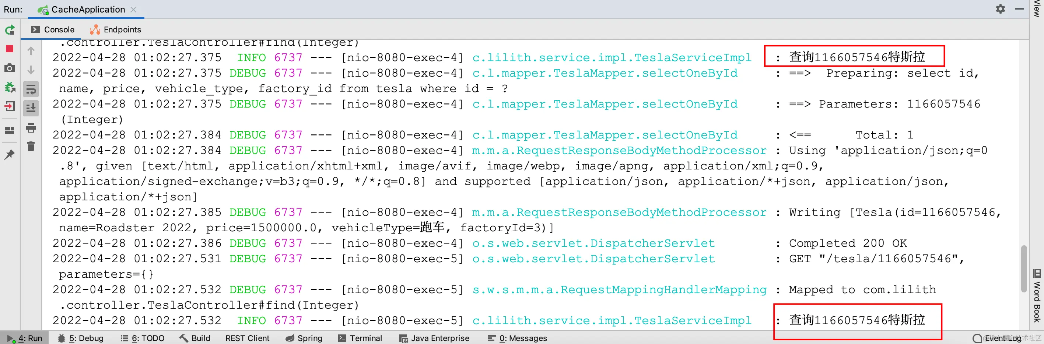Click the 'Total: 1' query result text

click(x=884, y=135)
